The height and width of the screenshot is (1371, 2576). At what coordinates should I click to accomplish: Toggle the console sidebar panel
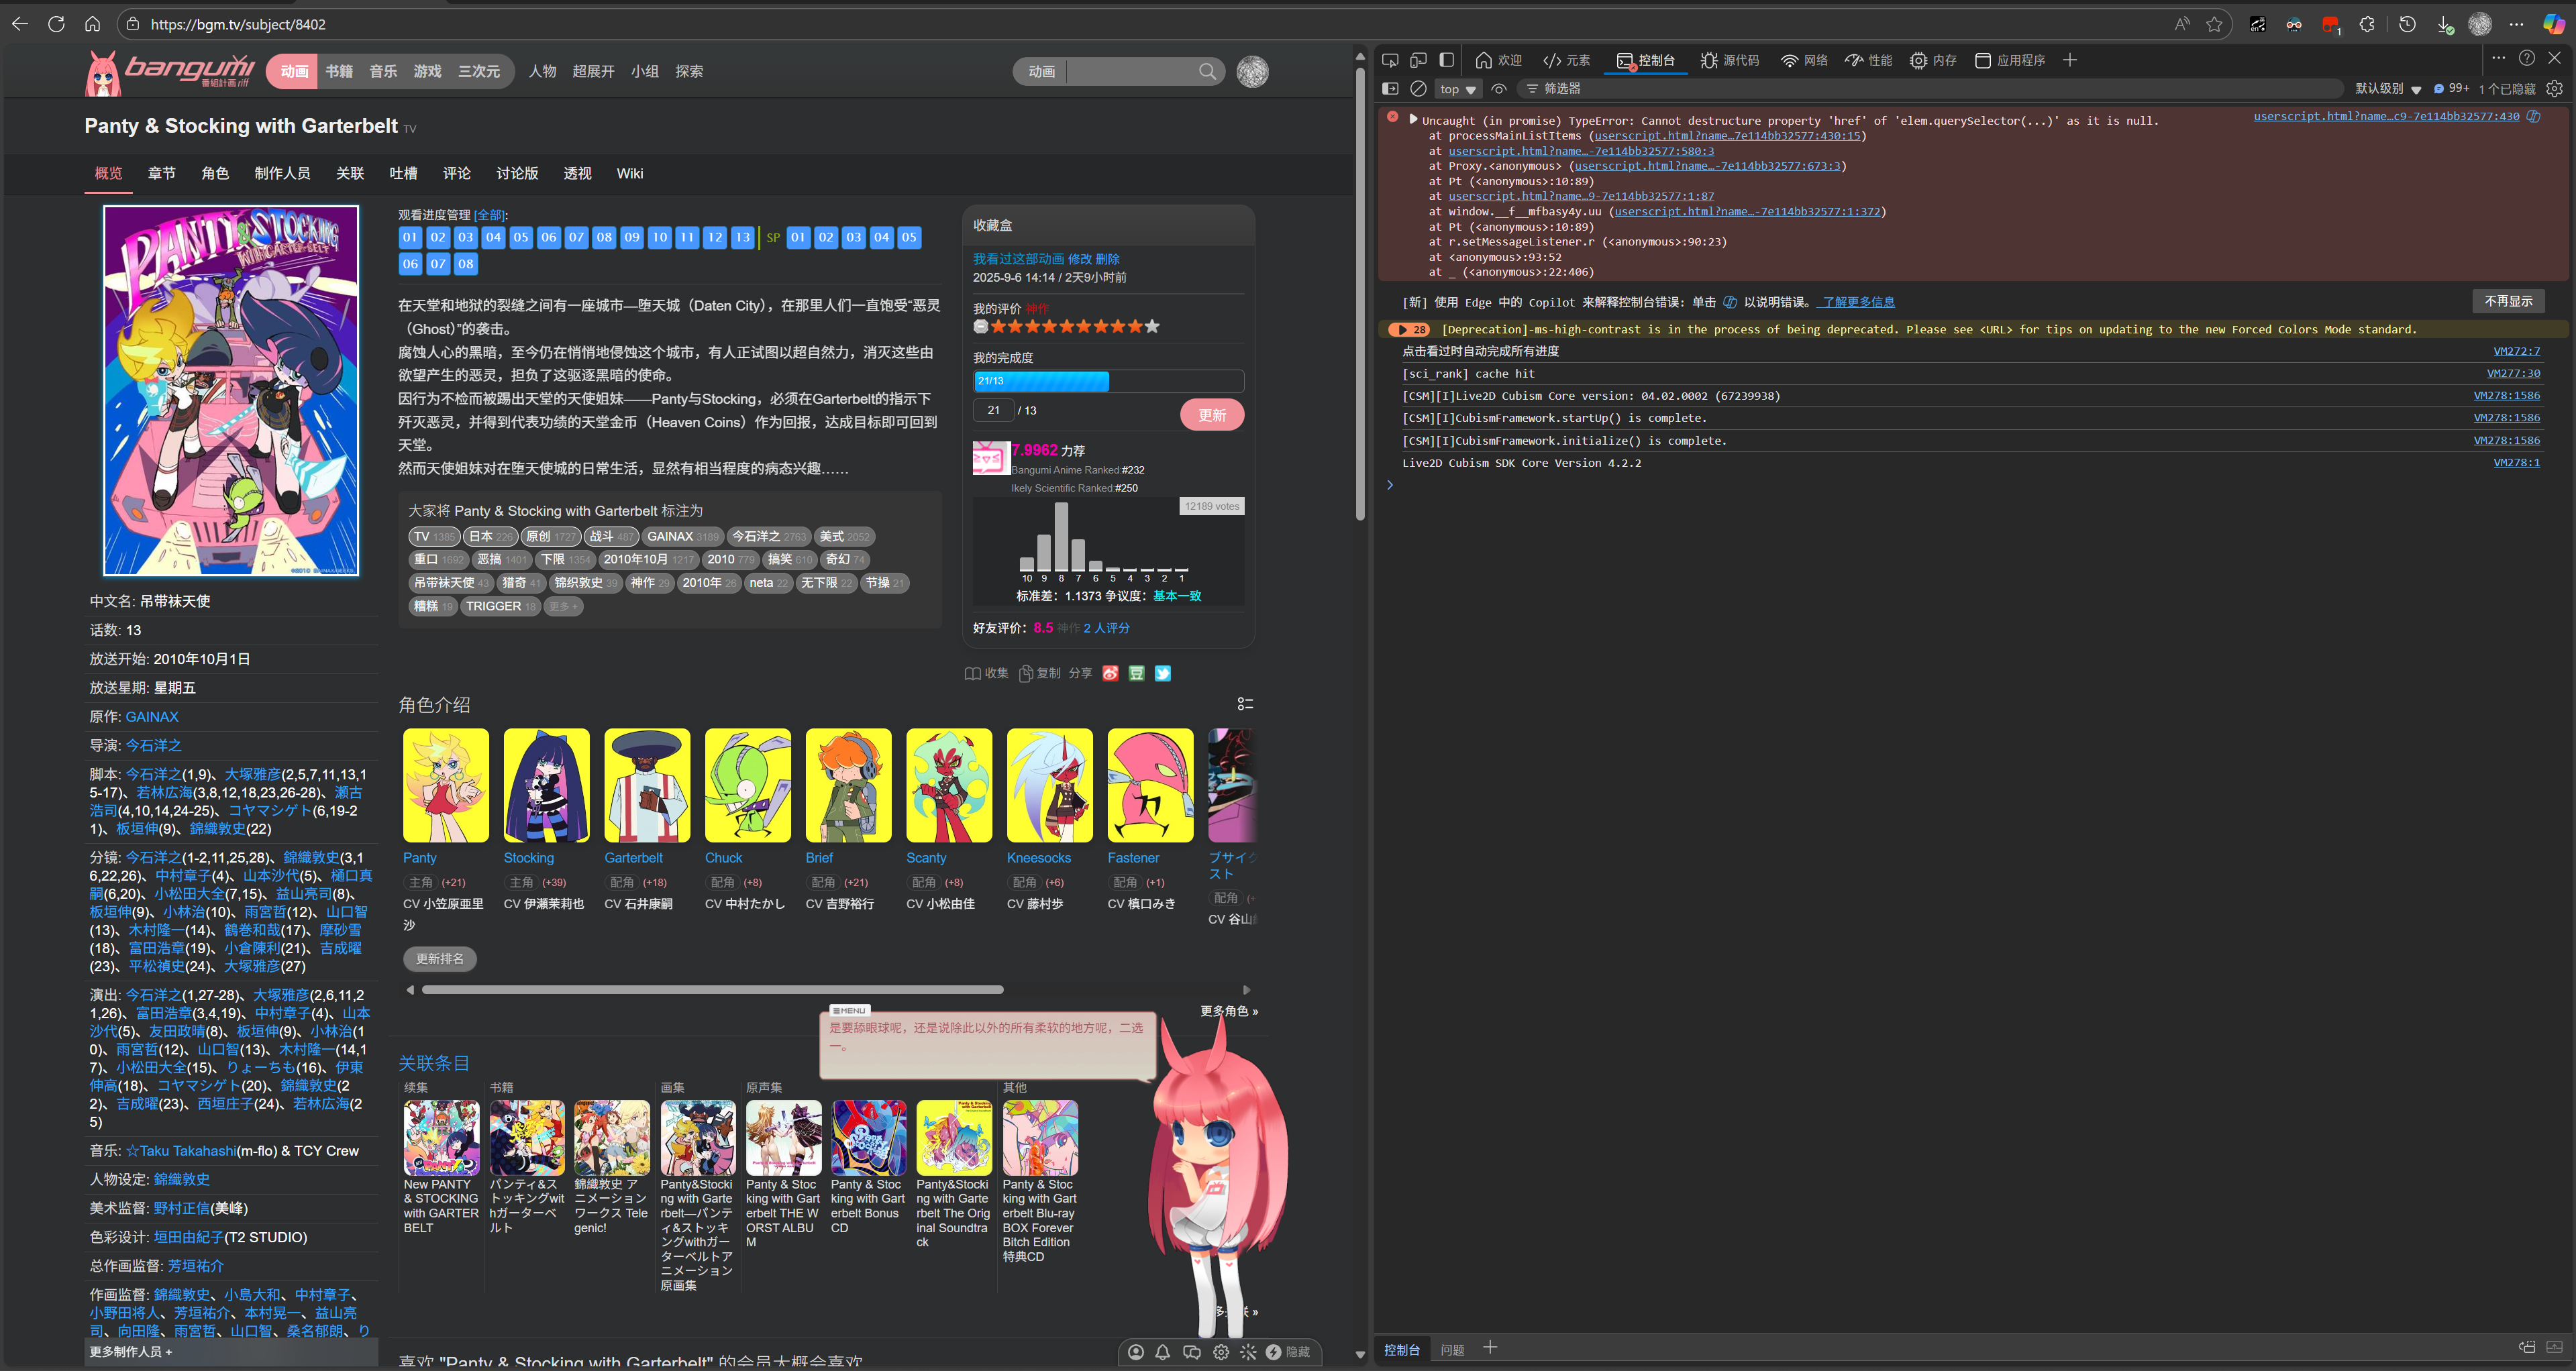coord(1390,89)
